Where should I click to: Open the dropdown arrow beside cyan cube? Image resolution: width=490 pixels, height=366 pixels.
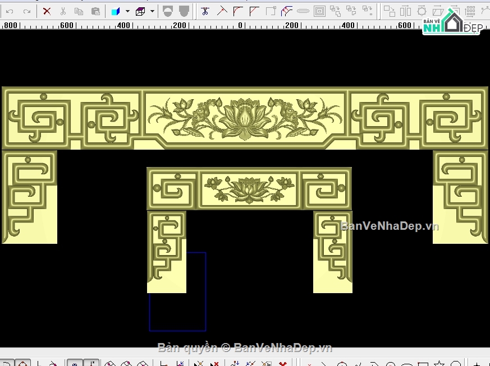[127, 12]
